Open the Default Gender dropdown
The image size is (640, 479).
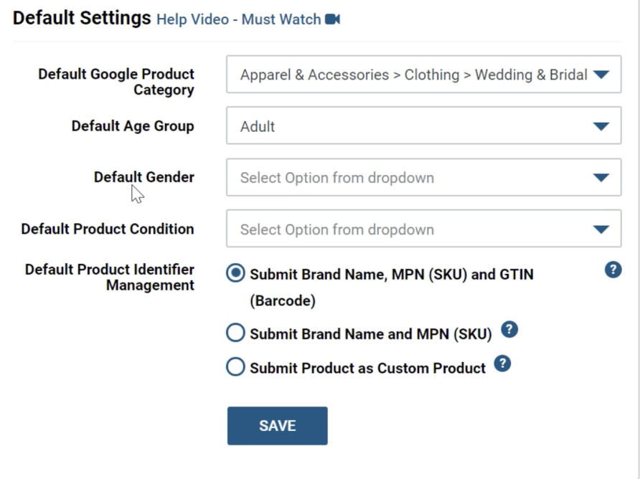pyautogui.click(x=423, y=178)
